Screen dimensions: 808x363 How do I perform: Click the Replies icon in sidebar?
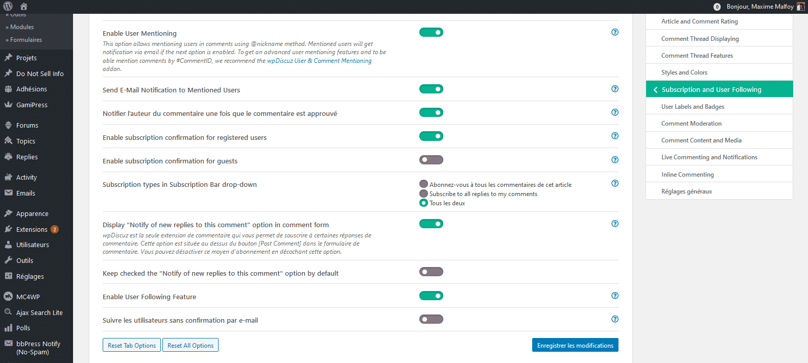[x=8, y=157]
